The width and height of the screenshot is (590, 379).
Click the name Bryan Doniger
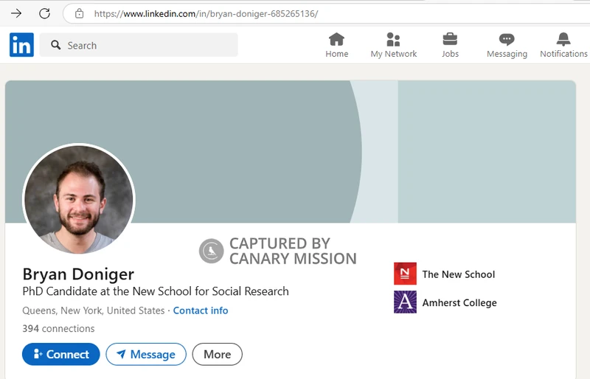78,274
